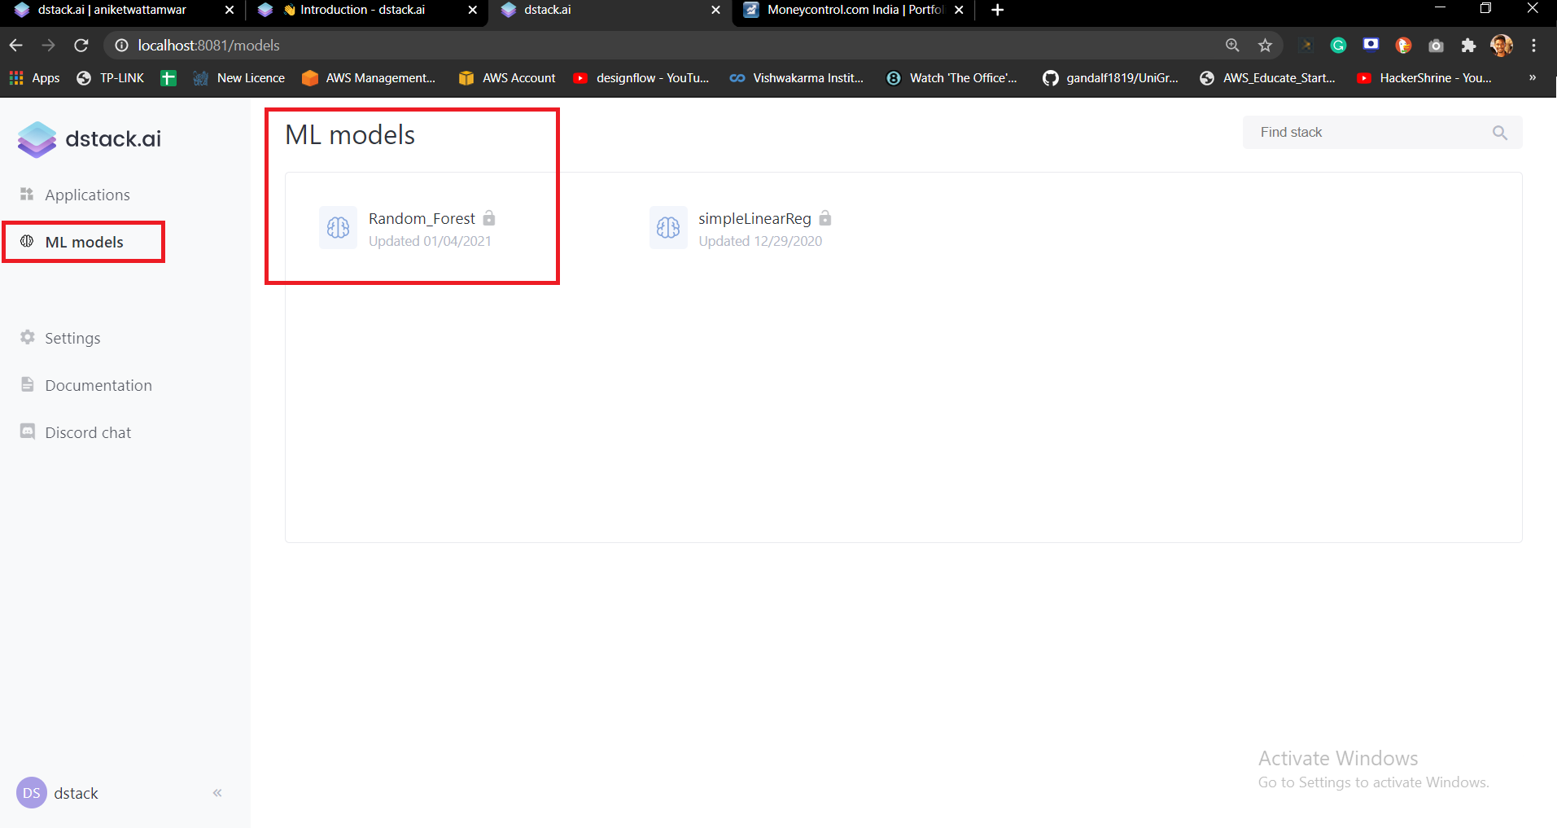Click the lock icon beside Random_Forest
Viewport: 1557px width, 828px height.
(x=488, y=218)
